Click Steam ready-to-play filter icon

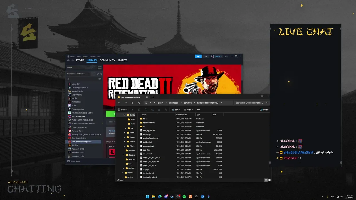[101, 74]
